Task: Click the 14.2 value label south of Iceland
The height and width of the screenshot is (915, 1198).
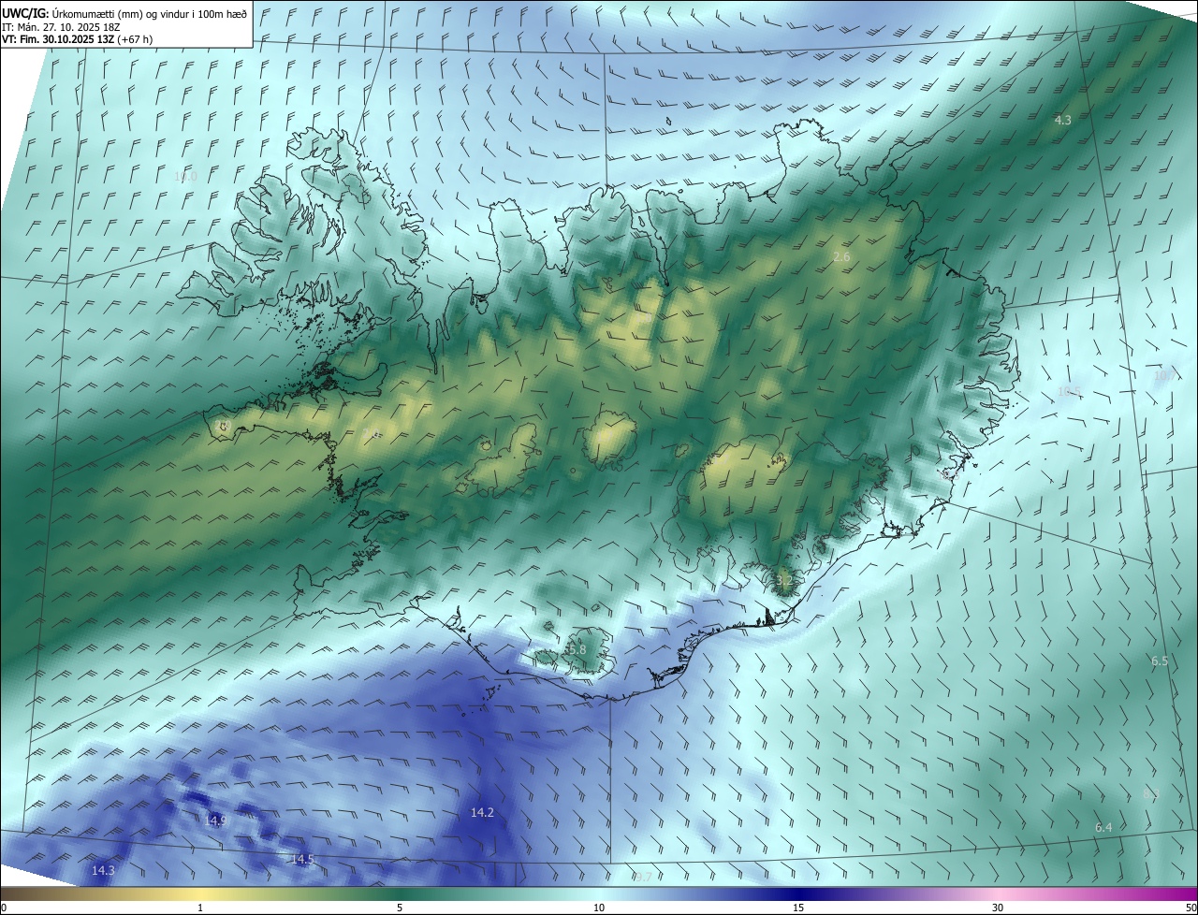Action: (x=482, y=812)
